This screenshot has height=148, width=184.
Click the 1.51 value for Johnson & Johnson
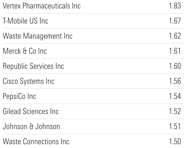(x=175, y=126)
